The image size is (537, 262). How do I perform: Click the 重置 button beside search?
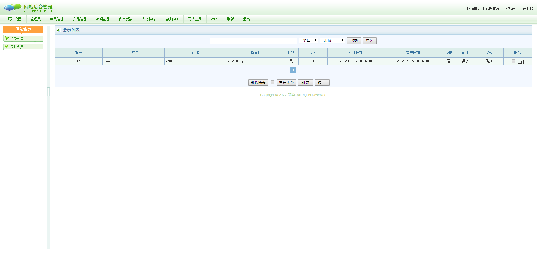coord(370,41)
